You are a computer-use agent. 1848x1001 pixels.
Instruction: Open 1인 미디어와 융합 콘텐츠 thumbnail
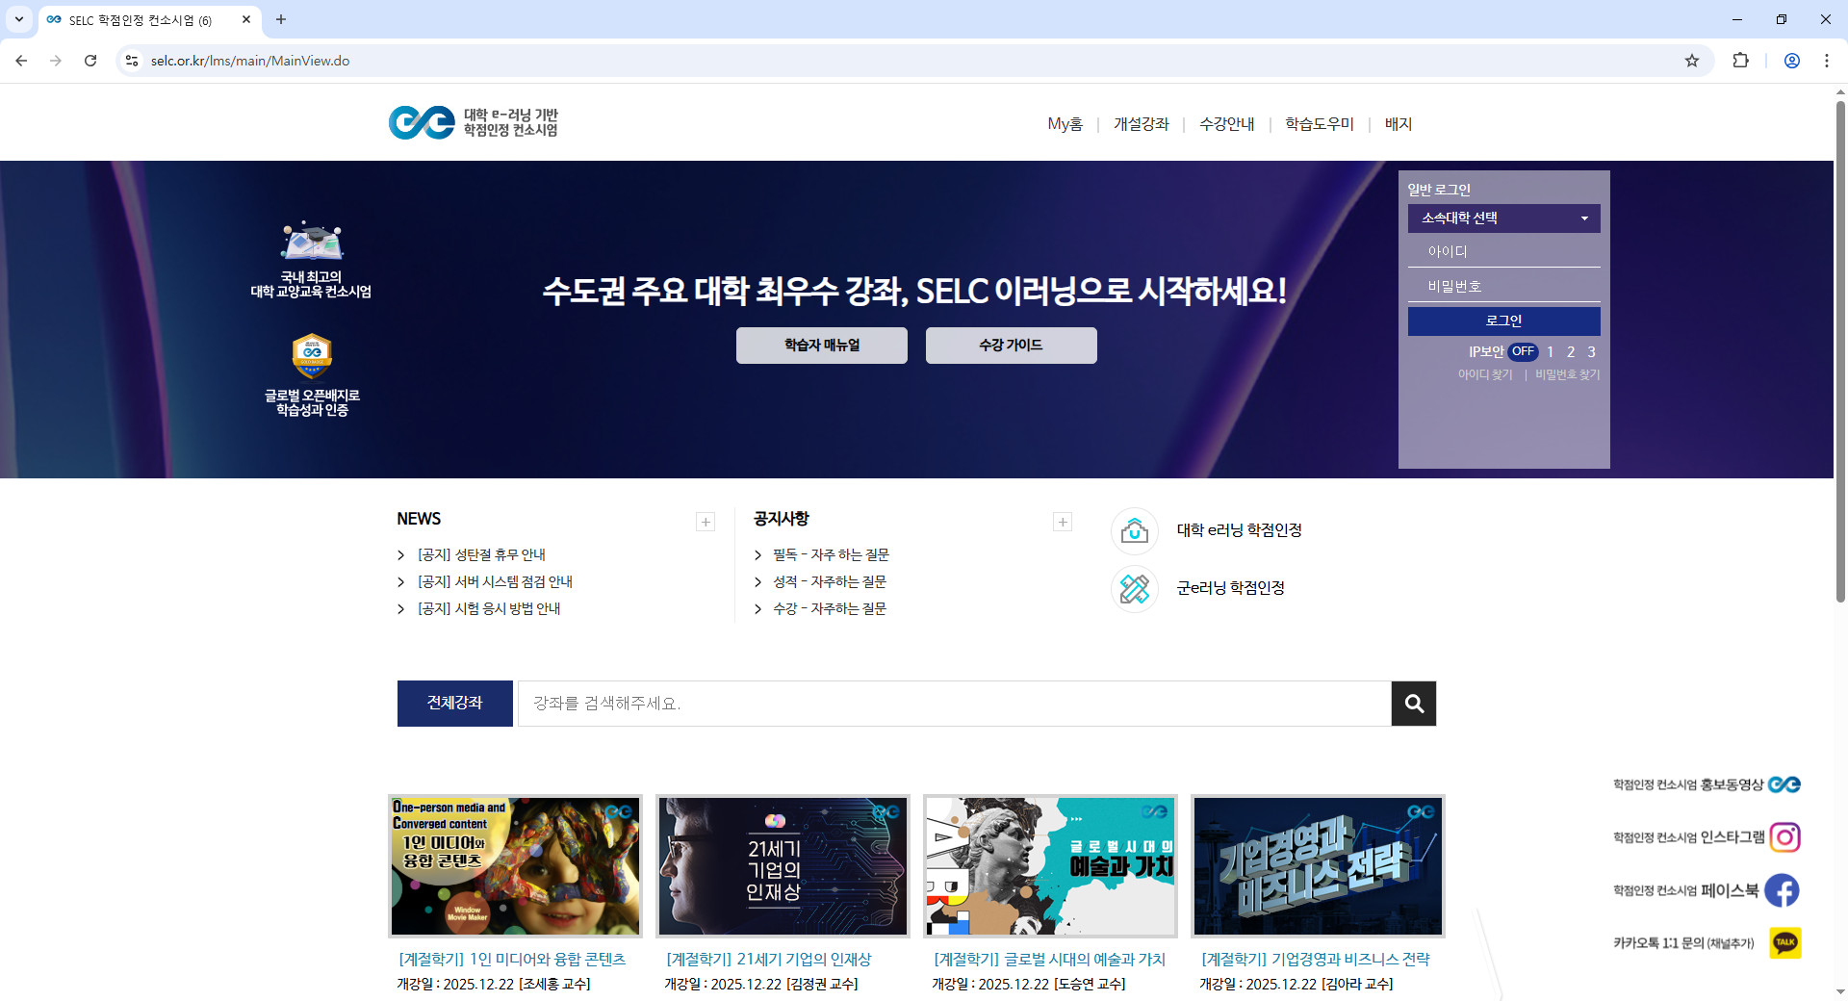click(515, 866)
